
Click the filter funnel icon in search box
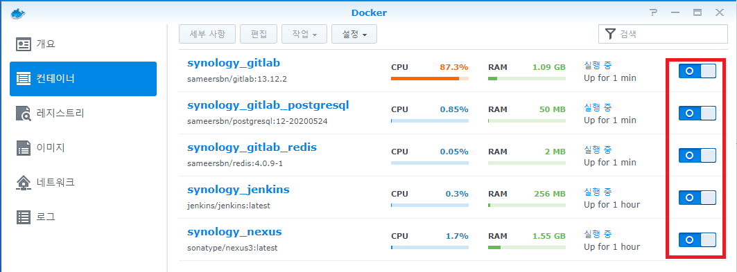pyautogui.click(x=610, y=34)
